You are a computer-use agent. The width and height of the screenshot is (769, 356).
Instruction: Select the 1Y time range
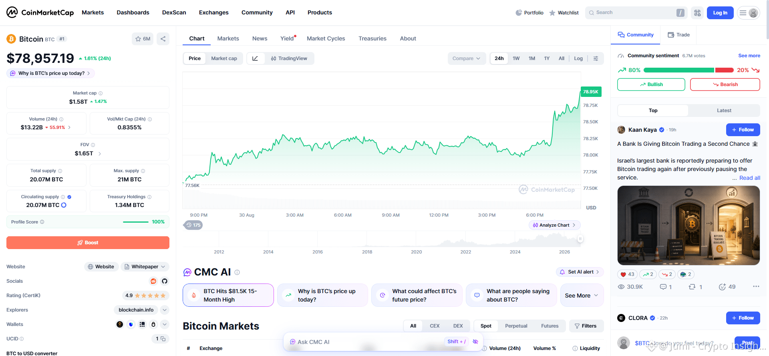(547, 58)
